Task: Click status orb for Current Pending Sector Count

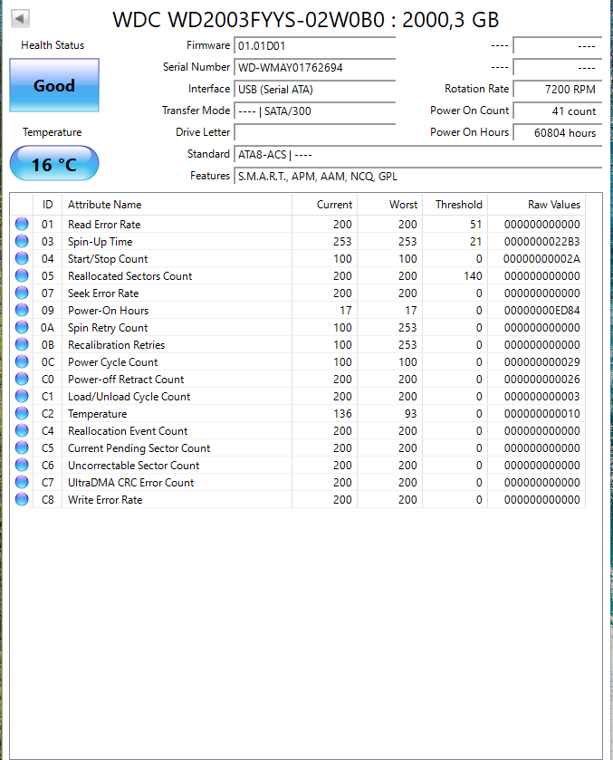Action: (x=22, y=447)
